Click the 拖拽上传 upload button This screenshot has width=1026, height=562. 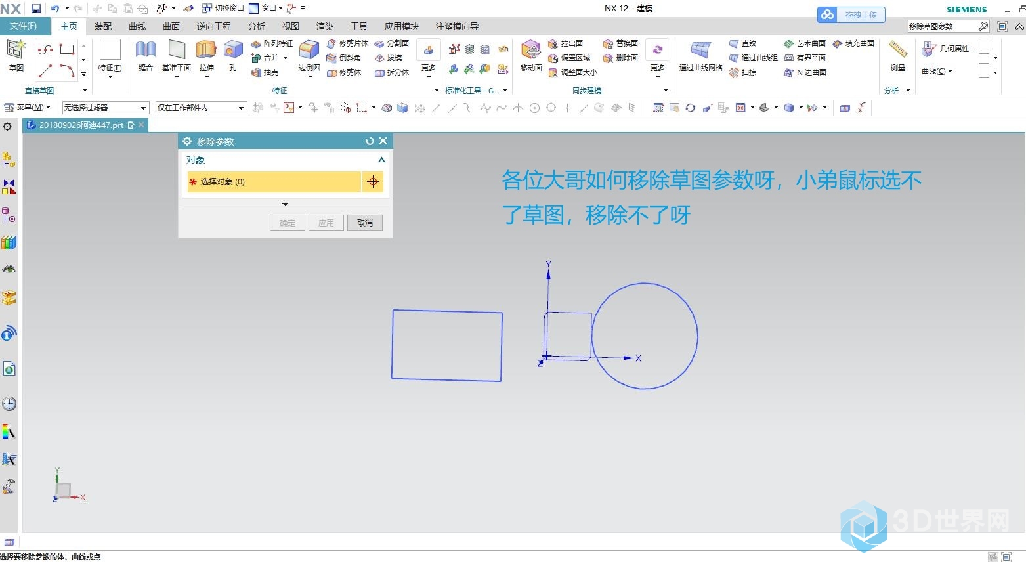[851, 14]
